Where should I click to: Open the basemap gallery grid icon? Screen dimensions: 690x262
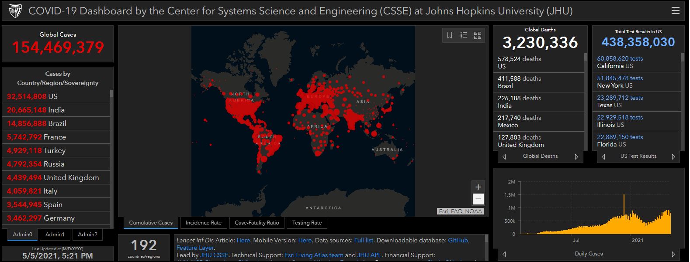pos(478,35)
